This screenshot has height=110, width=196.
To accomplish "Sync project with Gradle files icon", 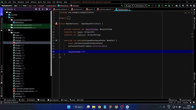I will [x=176, y=5].
